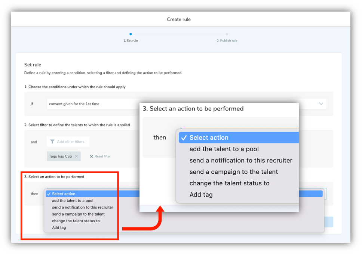
Task: Click the grey dot above '2. Publish rule'
Action: (x=227, y=34)
